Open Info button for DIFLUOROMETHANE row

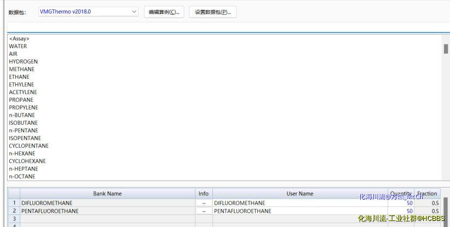pos(204,203)
